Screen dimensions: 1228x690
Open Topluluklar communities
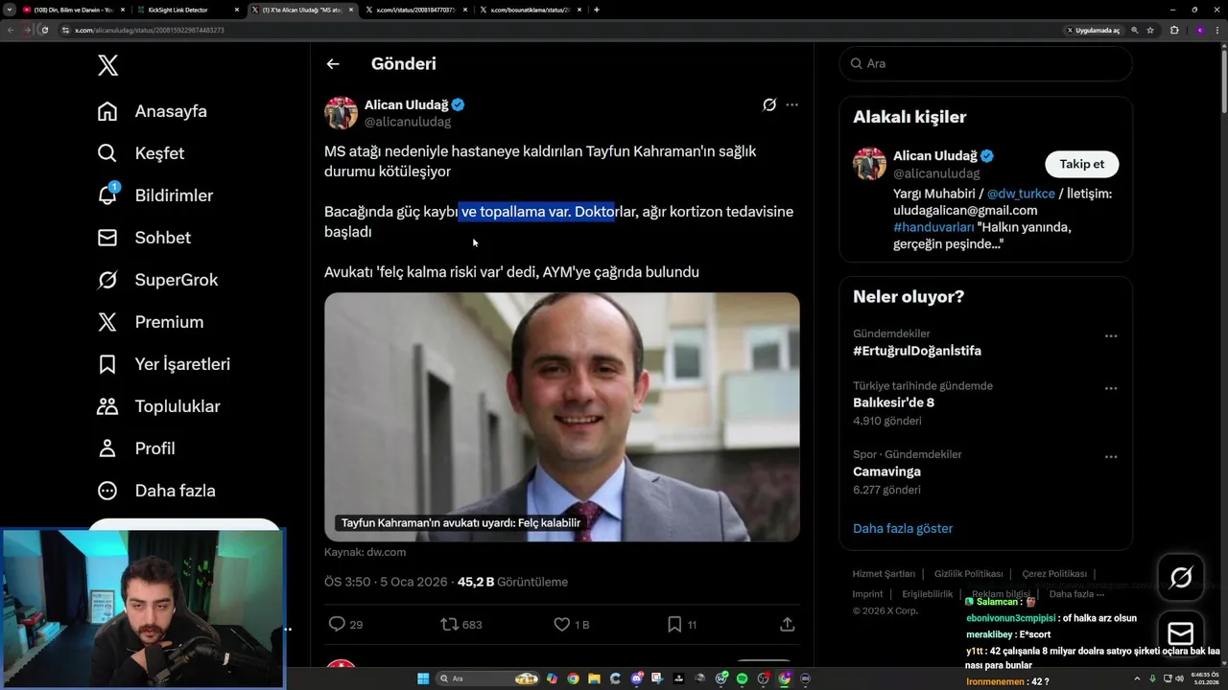(x=159, y=406)
